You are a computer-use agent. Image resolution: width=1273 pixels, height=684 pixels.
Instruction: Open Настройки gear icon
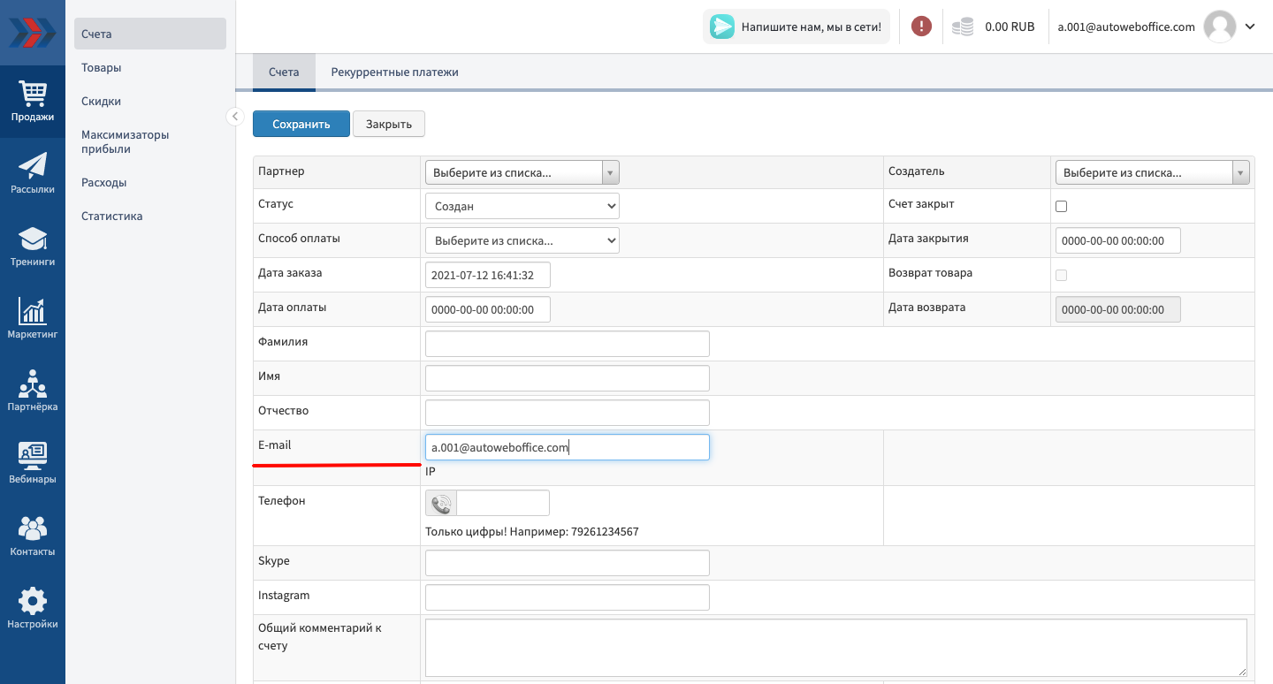click(33, 608)
